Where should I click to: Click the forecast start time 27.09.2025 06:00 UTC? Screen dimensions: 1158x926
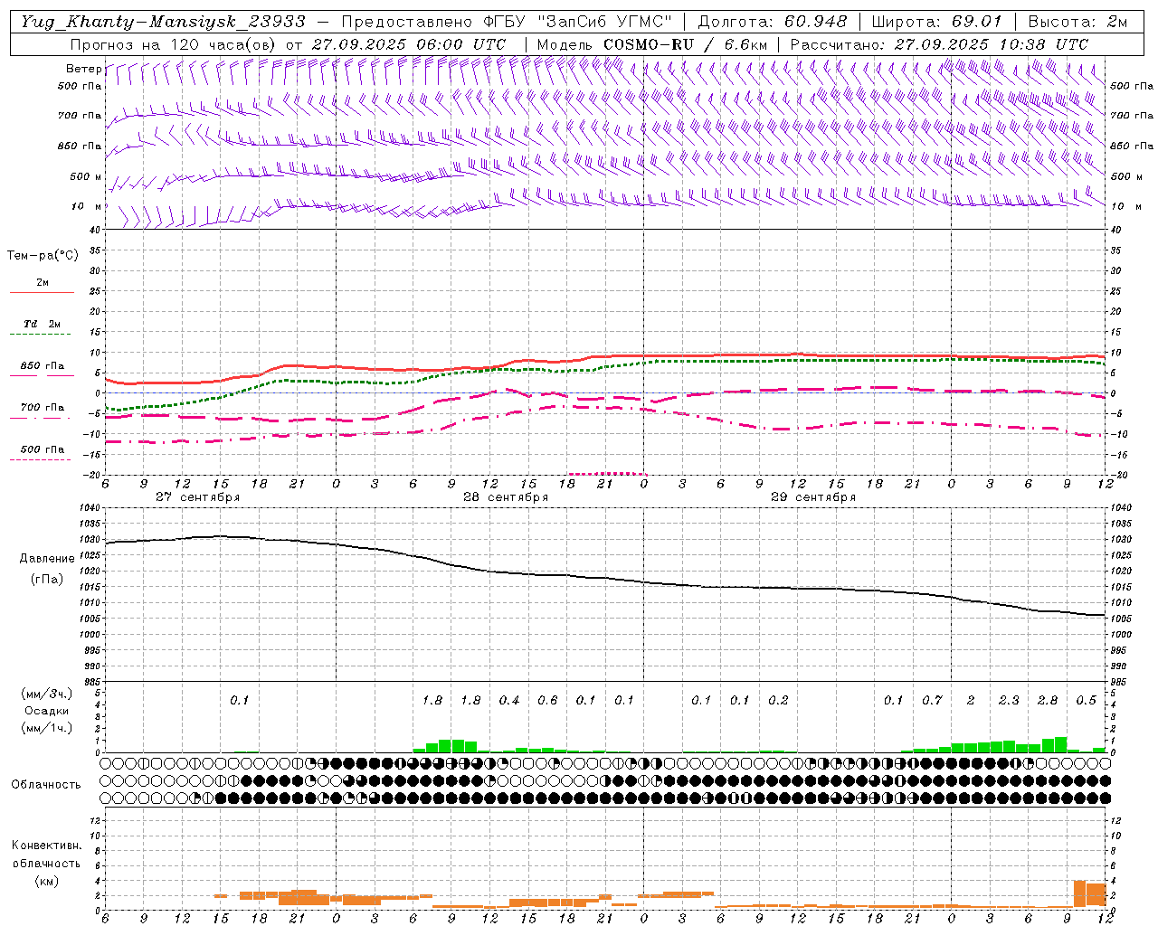409,43
